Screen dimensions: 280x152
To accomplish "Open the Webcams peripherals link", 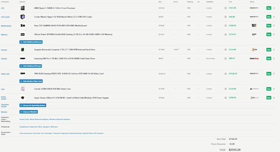I will point(54,127).
